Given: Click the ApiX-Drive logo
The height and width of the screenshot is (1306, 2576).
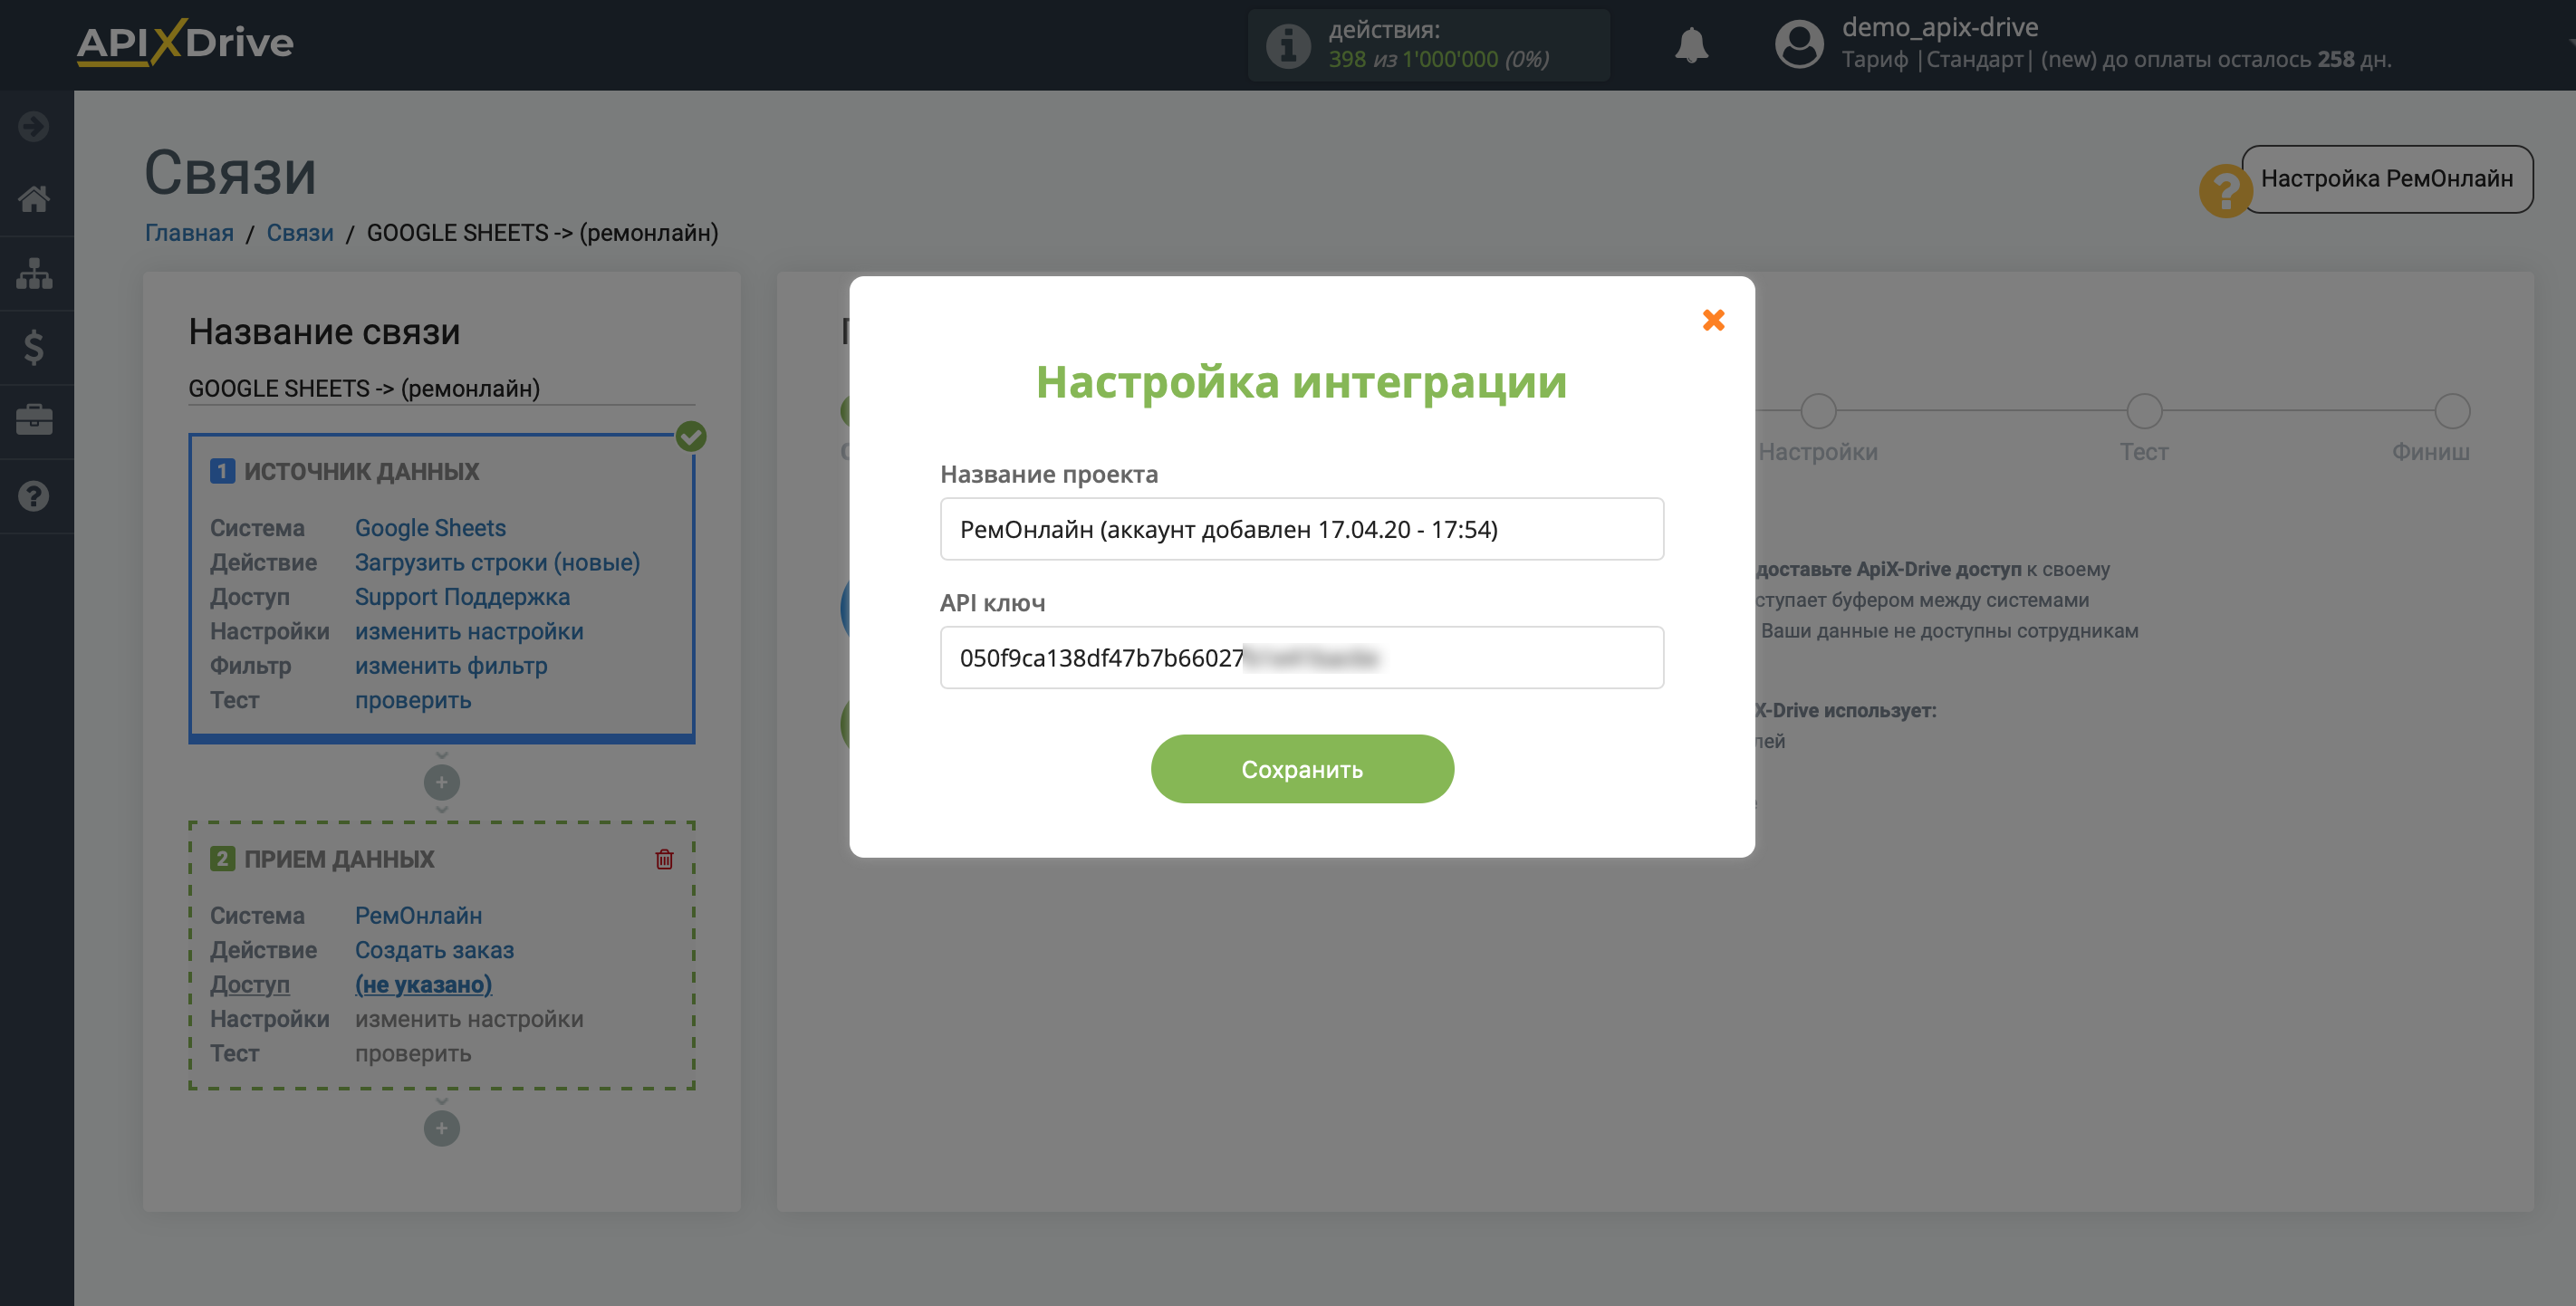Looking at the screenshot, I should point(185,43).
